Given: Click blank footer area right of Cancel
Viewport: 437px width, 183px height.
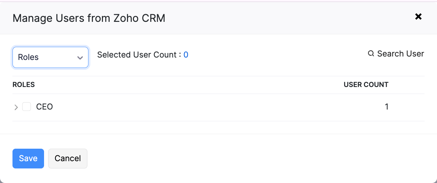Looking at the screenshot, I should [x=243, y=158].
